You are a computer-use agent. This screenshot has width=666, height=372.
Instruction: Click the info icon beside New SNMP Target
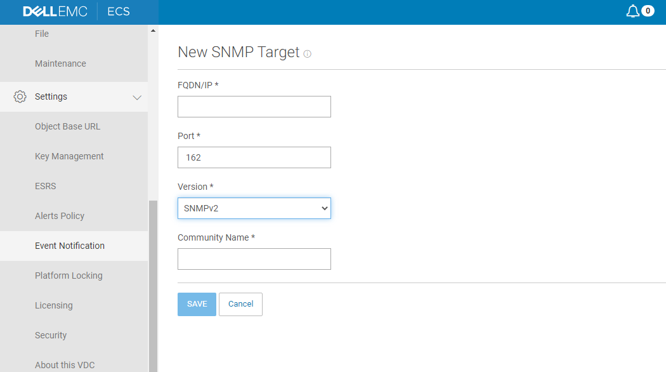point(307,54)
